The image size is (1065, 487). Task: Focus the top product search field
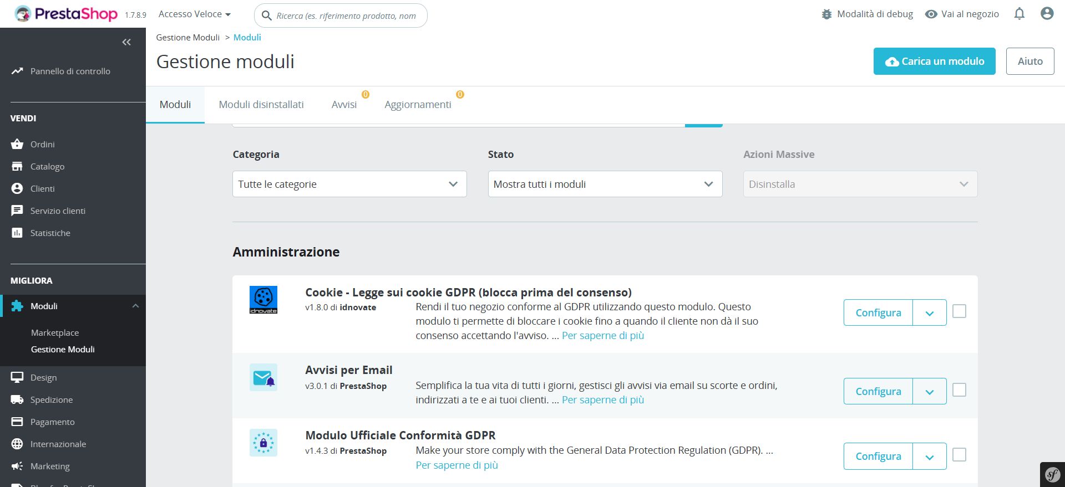[347, 16]
